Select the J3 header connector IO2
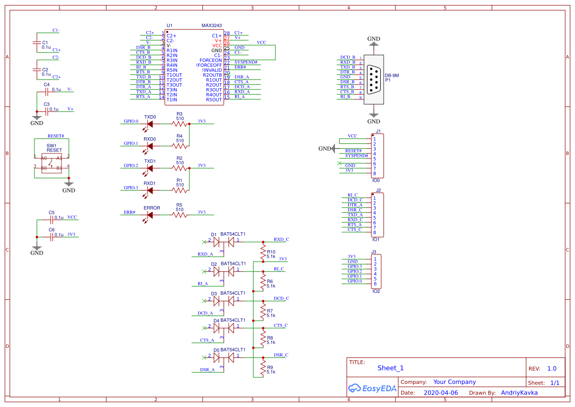The height and width of the screenshot is (407, 575). click(375, 271)
